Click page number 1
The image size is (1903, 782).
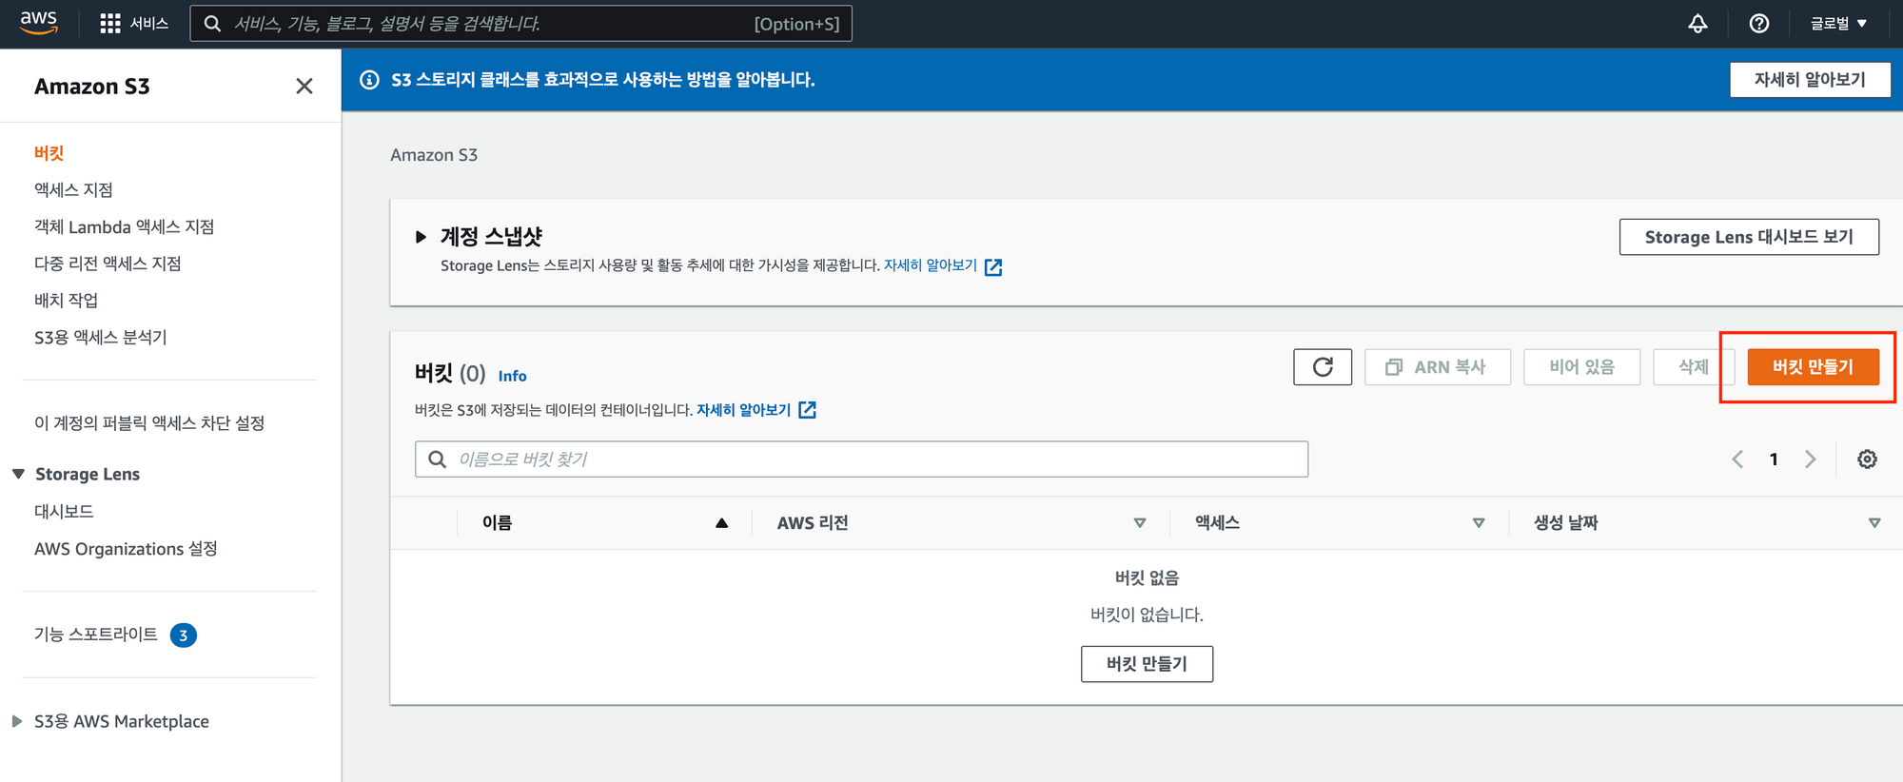[1774, 459]
